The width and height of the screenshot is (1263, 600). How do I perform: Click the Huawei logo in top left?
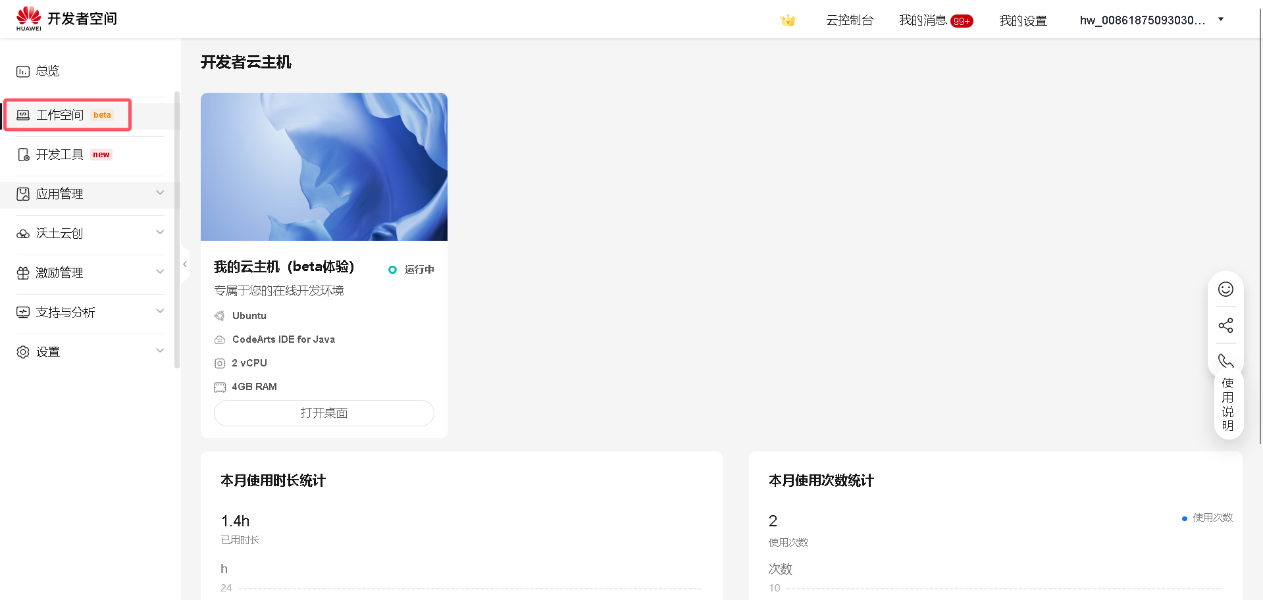click(28, 18)
